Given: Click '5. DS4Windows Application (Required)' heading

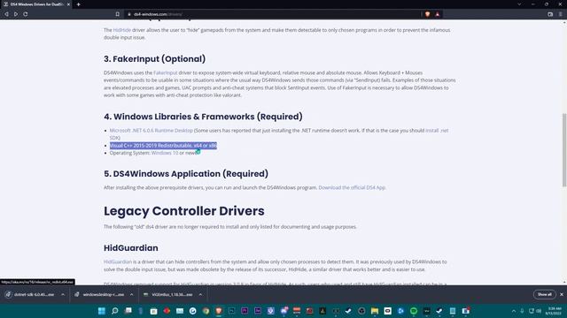Looking at the screenshot, I should 186,174.
